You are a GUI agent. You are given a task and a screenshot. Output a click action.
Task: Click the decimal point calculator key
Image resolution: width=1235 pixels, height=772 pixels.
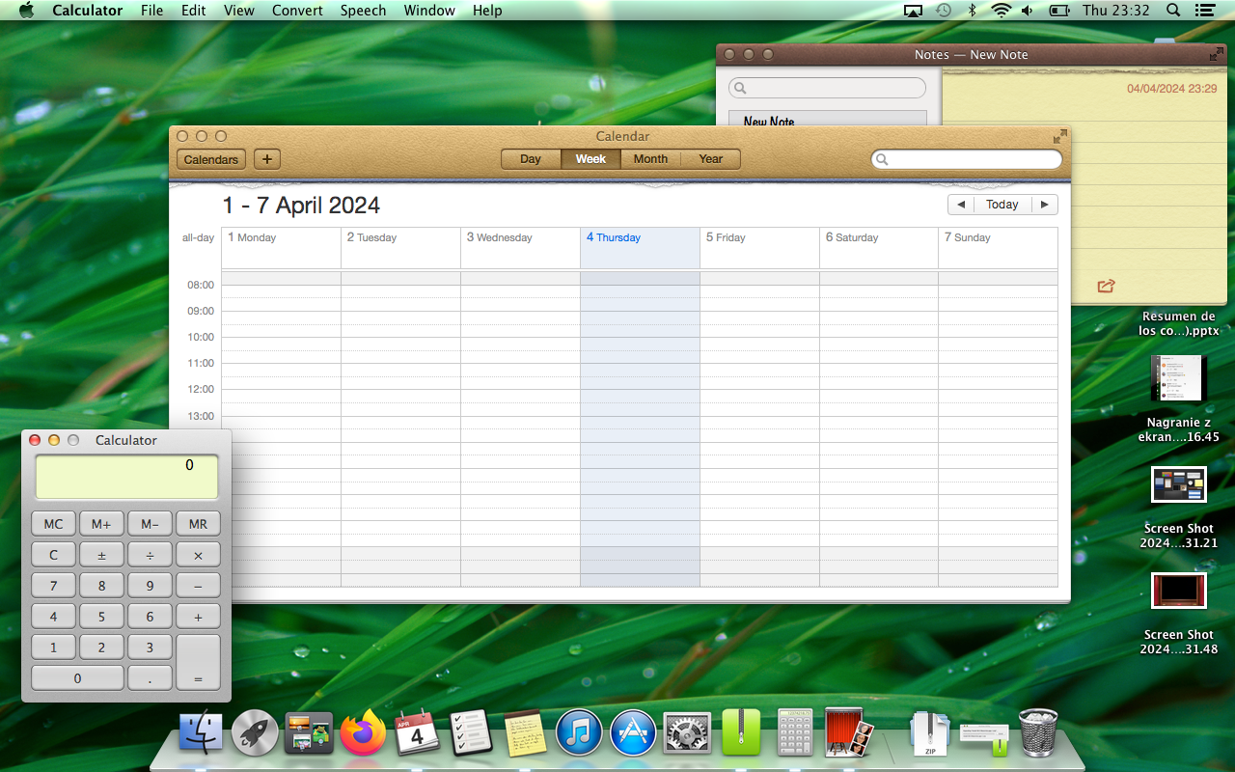pos(150,678)
